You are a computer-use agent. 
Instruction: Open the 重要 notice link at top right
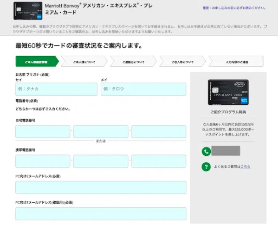tap(234, 8)
